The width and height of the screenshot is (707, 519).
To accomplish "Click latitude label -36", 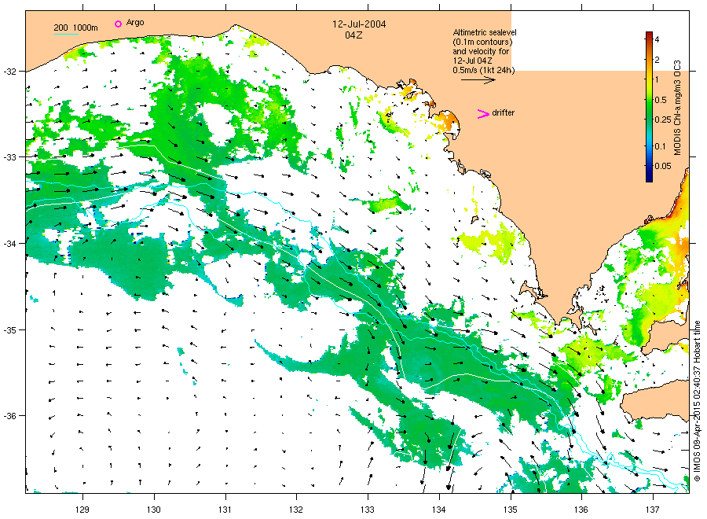I will pos(10,416).
